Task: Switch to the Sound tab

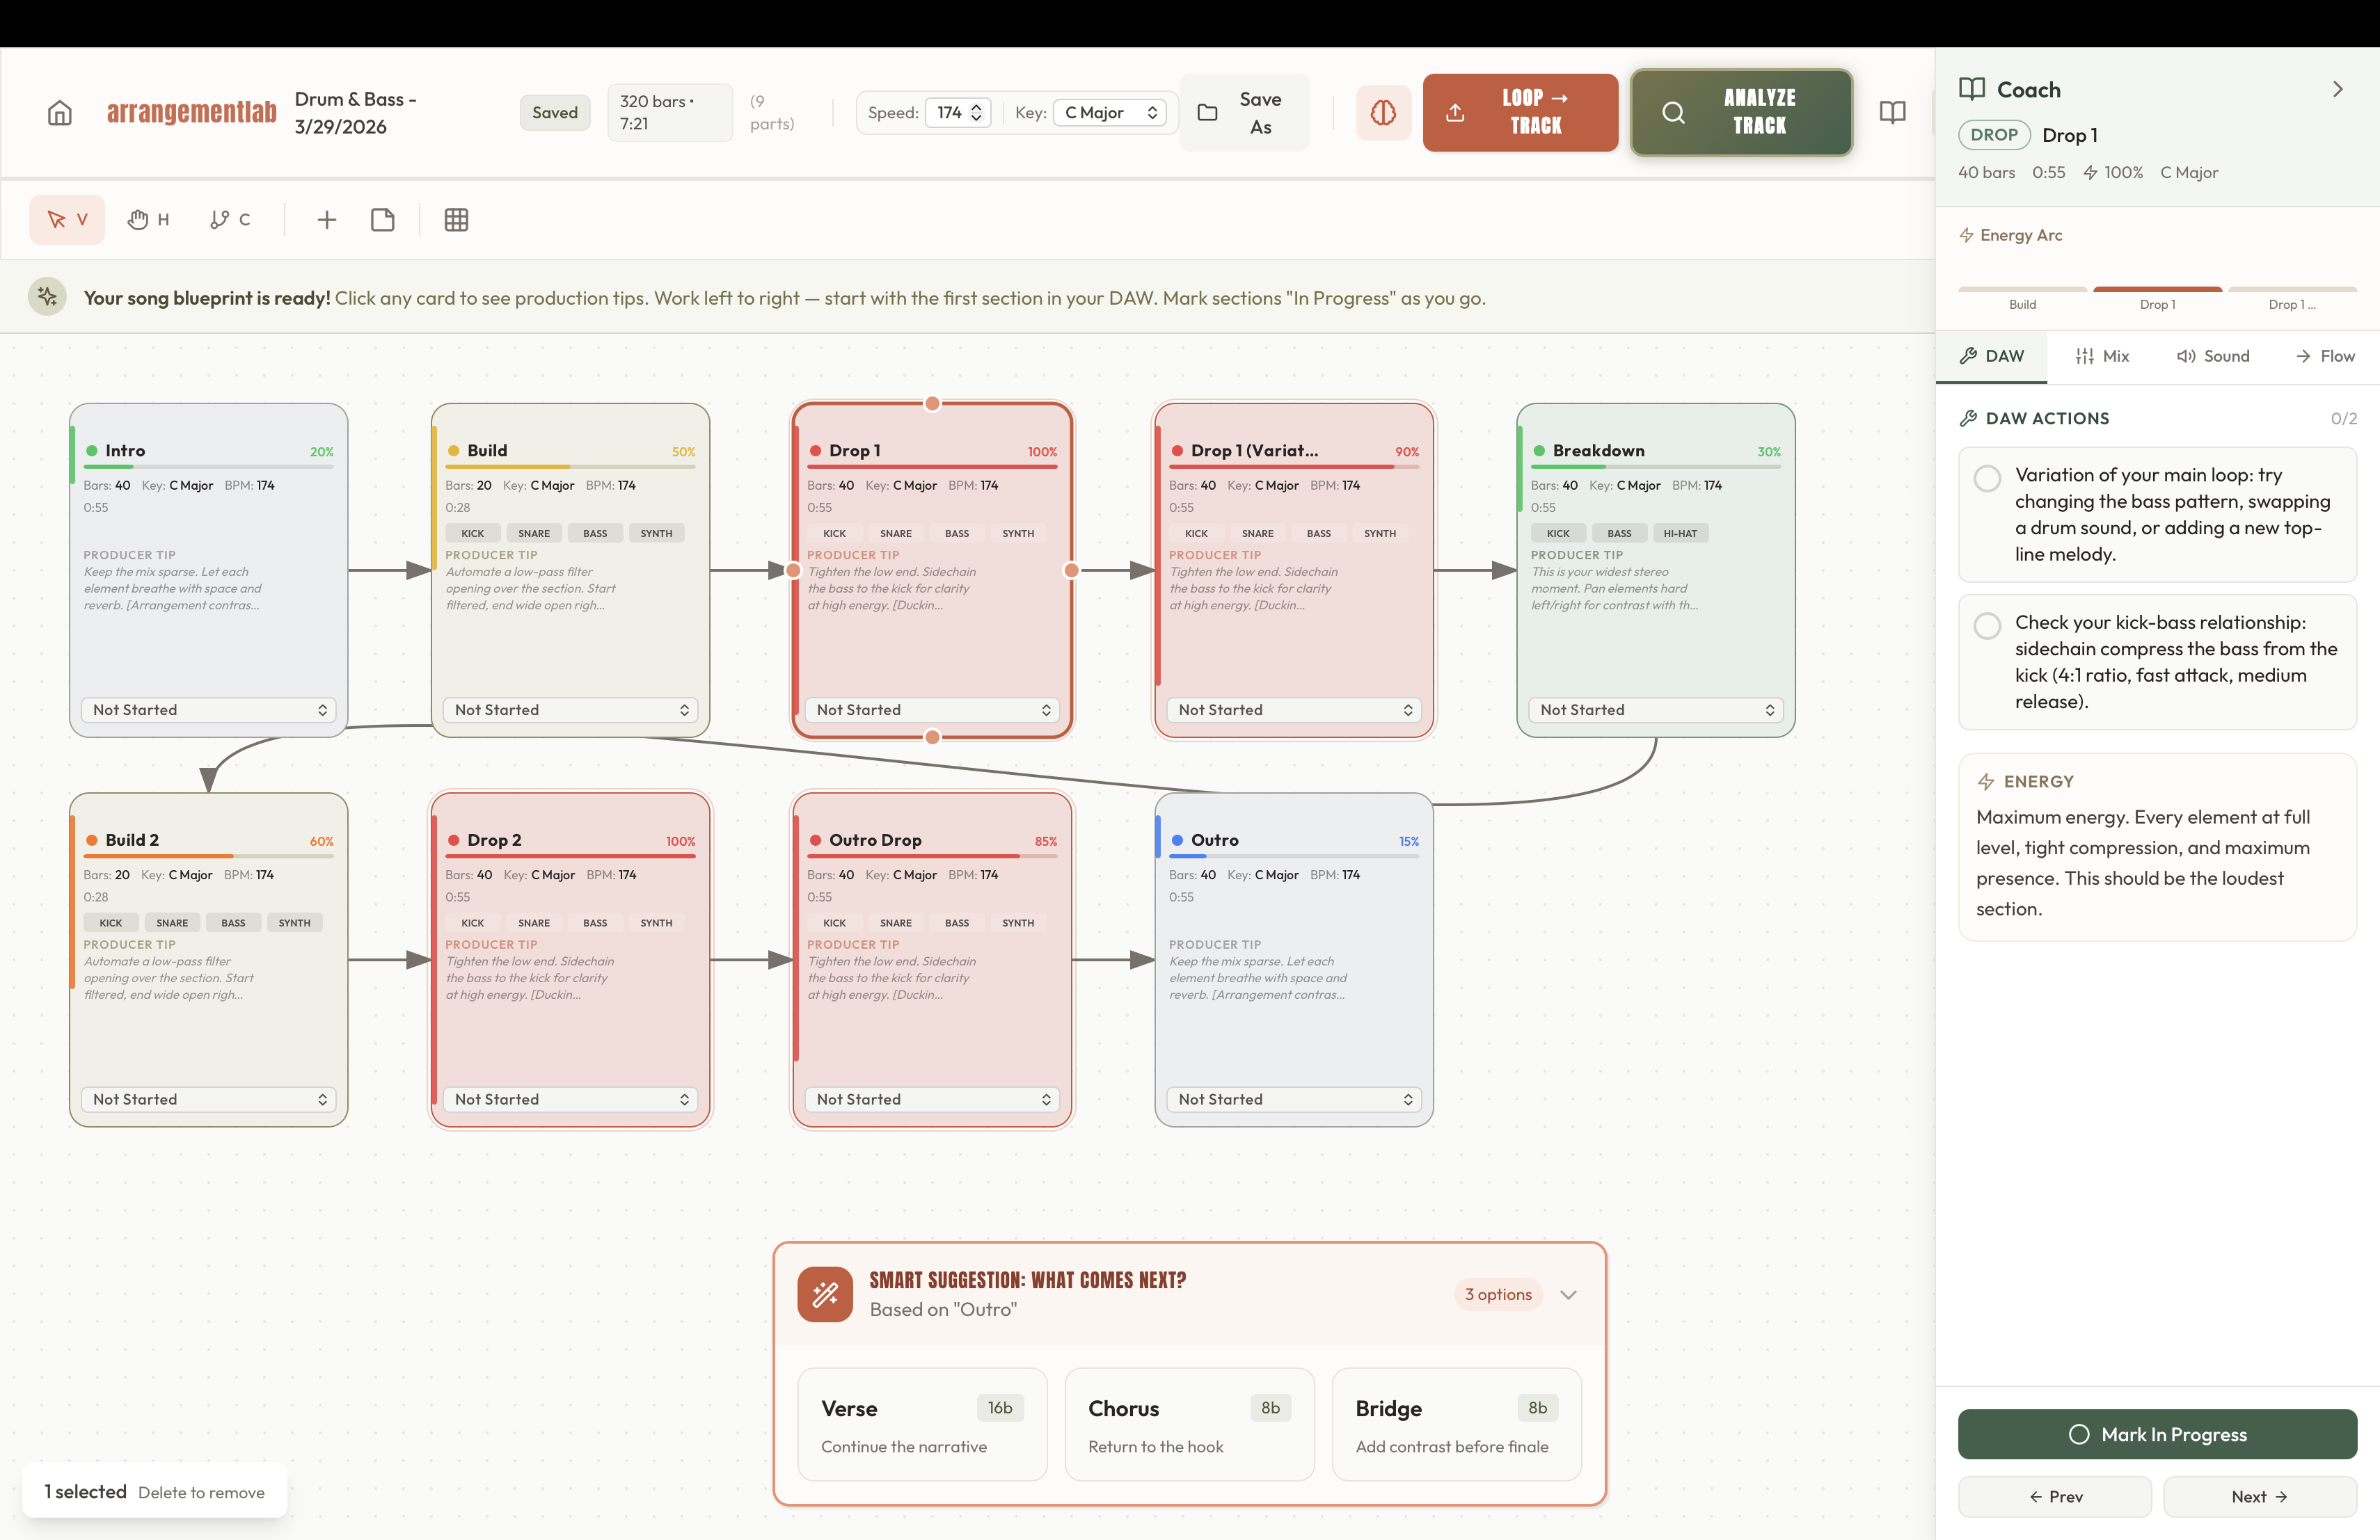Action: pyautogui.click(x=2213, y=357)
